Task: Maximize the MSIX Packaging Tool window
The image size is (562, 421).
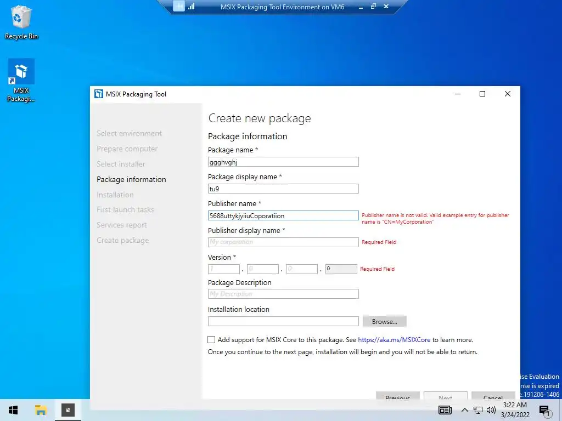Action: (482, 94)
